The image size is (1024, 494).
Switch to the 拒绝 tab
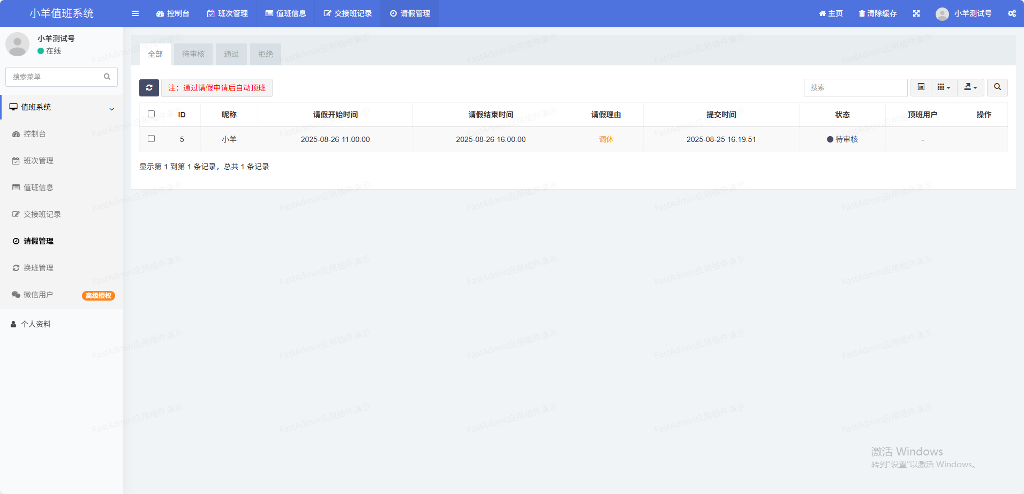pos(265,54)
